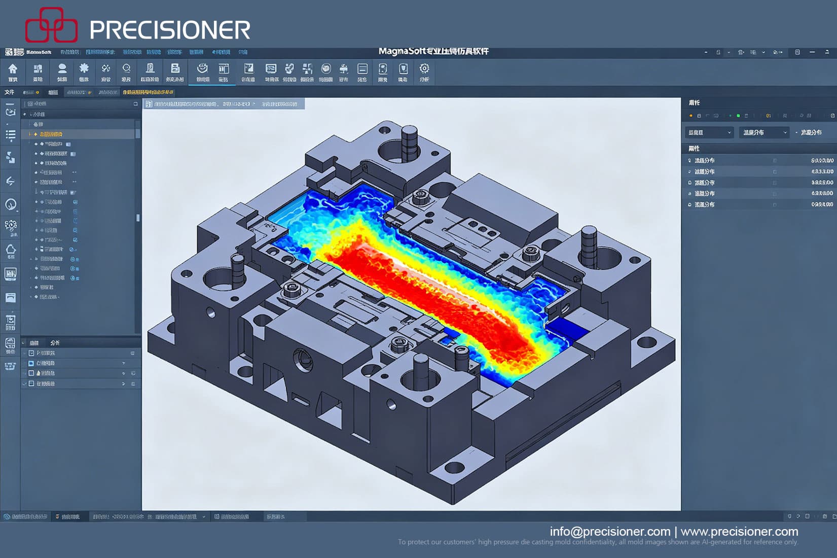Viewport: 837px width, 558px height.
Task: Switch to the tab left of 分析 in the bottom panel
Action: coord(34,343)
